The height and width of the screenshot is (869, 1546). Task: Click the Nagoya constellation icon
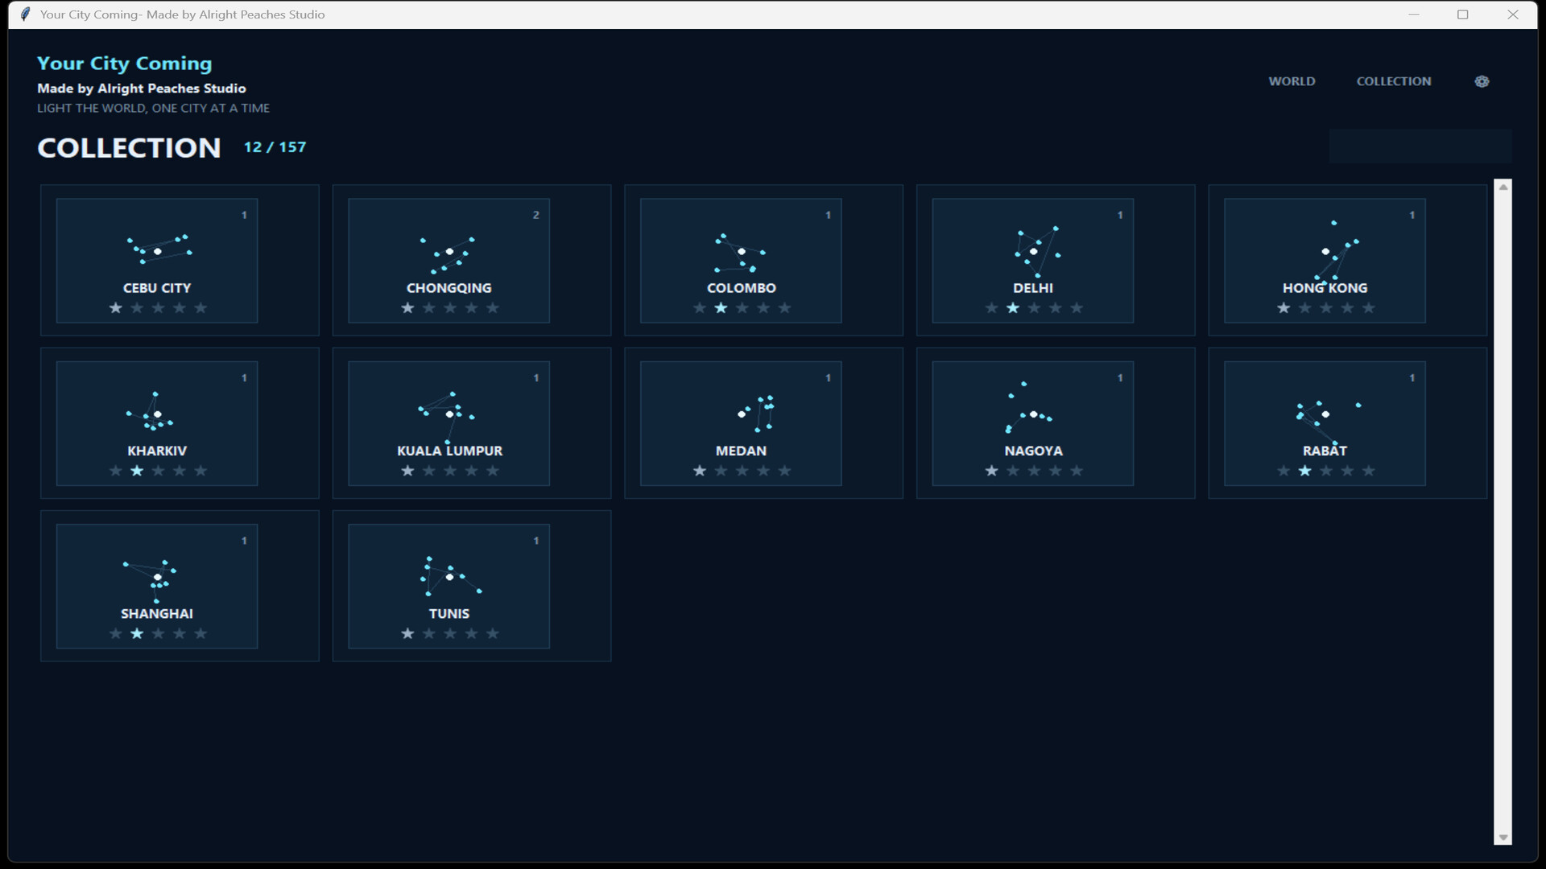(1028, 407)
